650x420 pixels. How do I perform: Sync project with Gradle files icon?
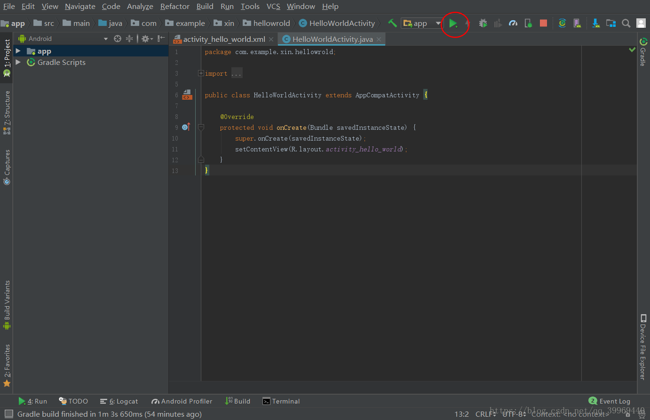[562, 23]
